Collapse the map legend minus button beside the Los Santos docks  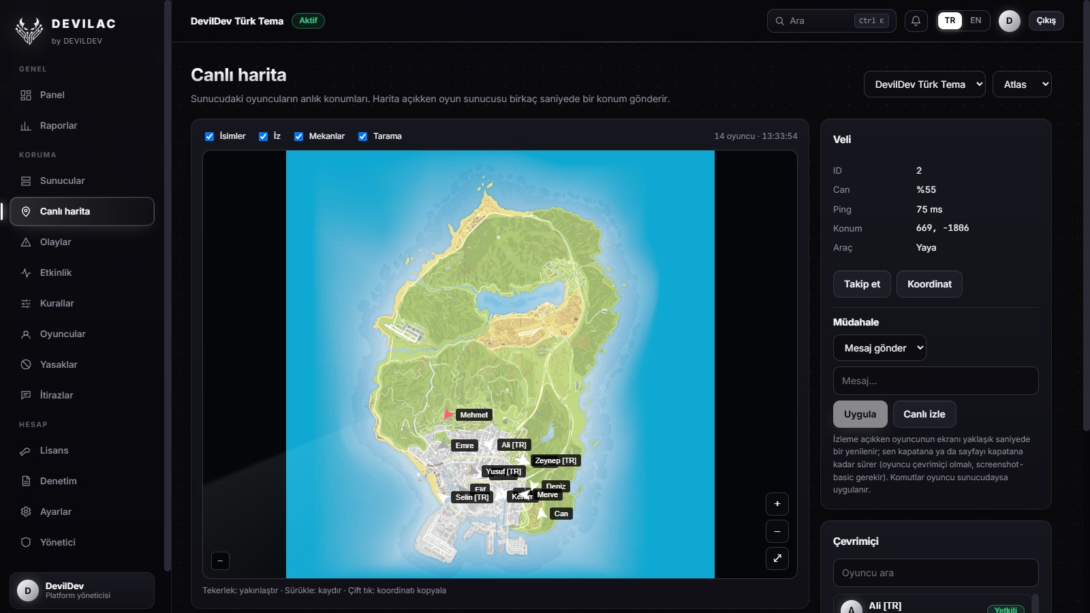[x=220, y=561]
